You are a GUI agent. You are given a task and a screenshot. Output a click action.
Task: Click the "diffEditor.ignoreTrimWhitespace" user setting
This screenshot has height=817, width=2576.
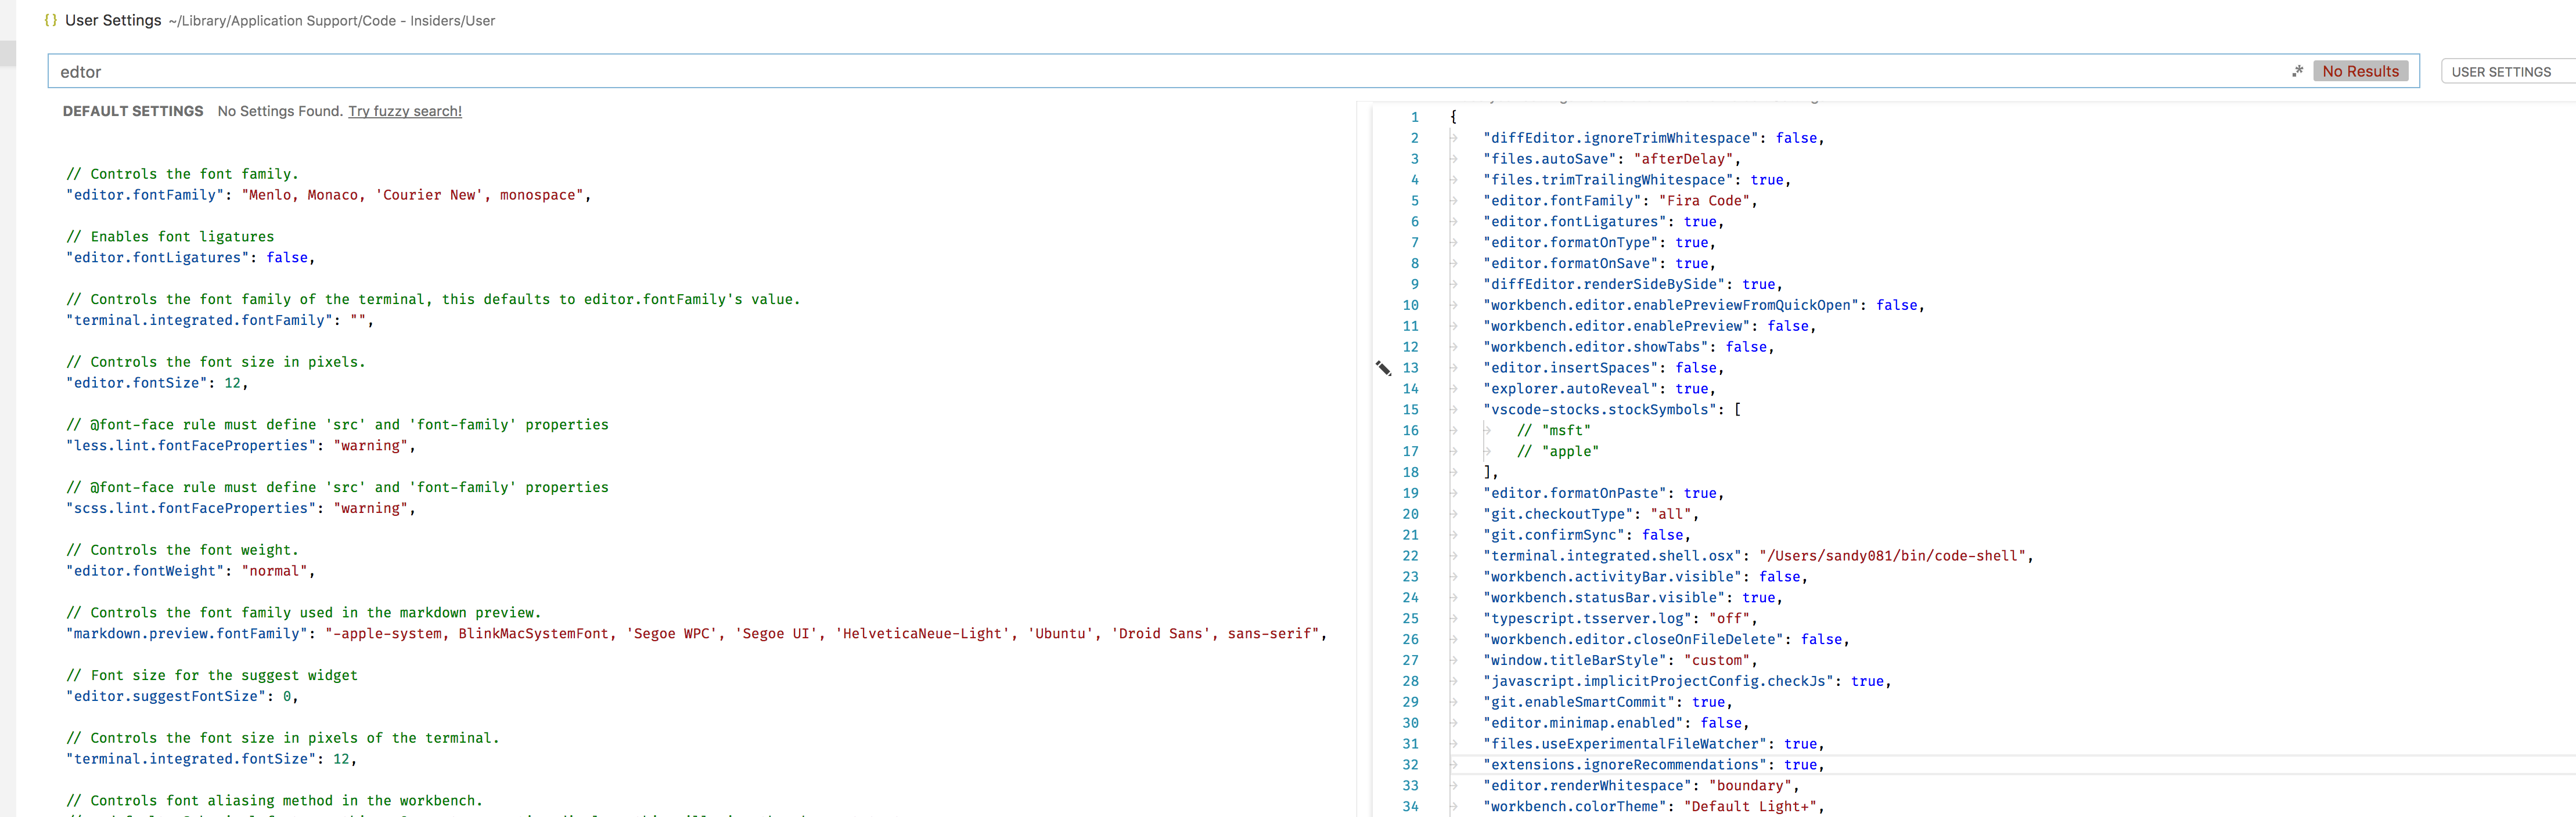coord(1654,138)
